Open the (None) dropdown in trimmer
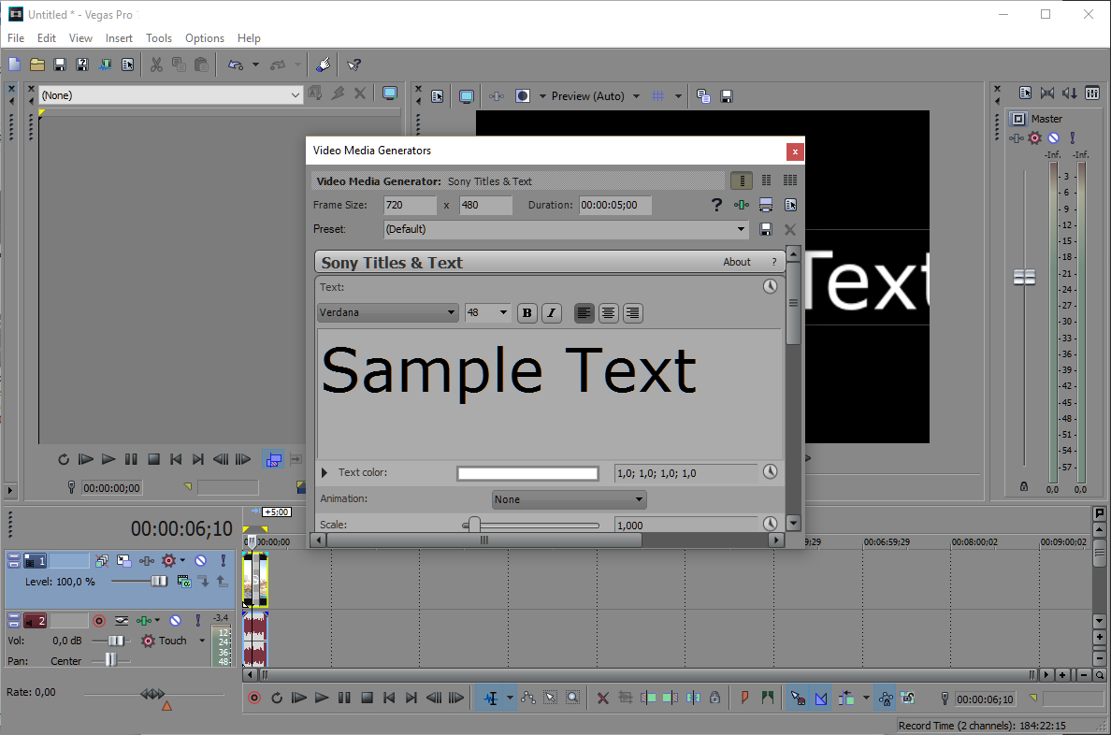This screenshot has height=735, width=1111. (295, 95)
